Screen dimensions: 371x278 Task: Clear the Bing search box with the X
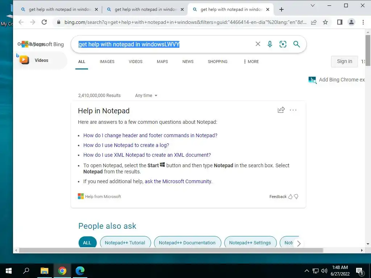pos(258,44)
